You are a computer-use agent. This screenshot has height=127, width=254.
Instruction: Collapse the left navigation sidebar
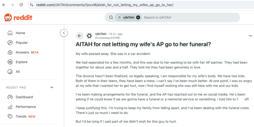[64, 33]
